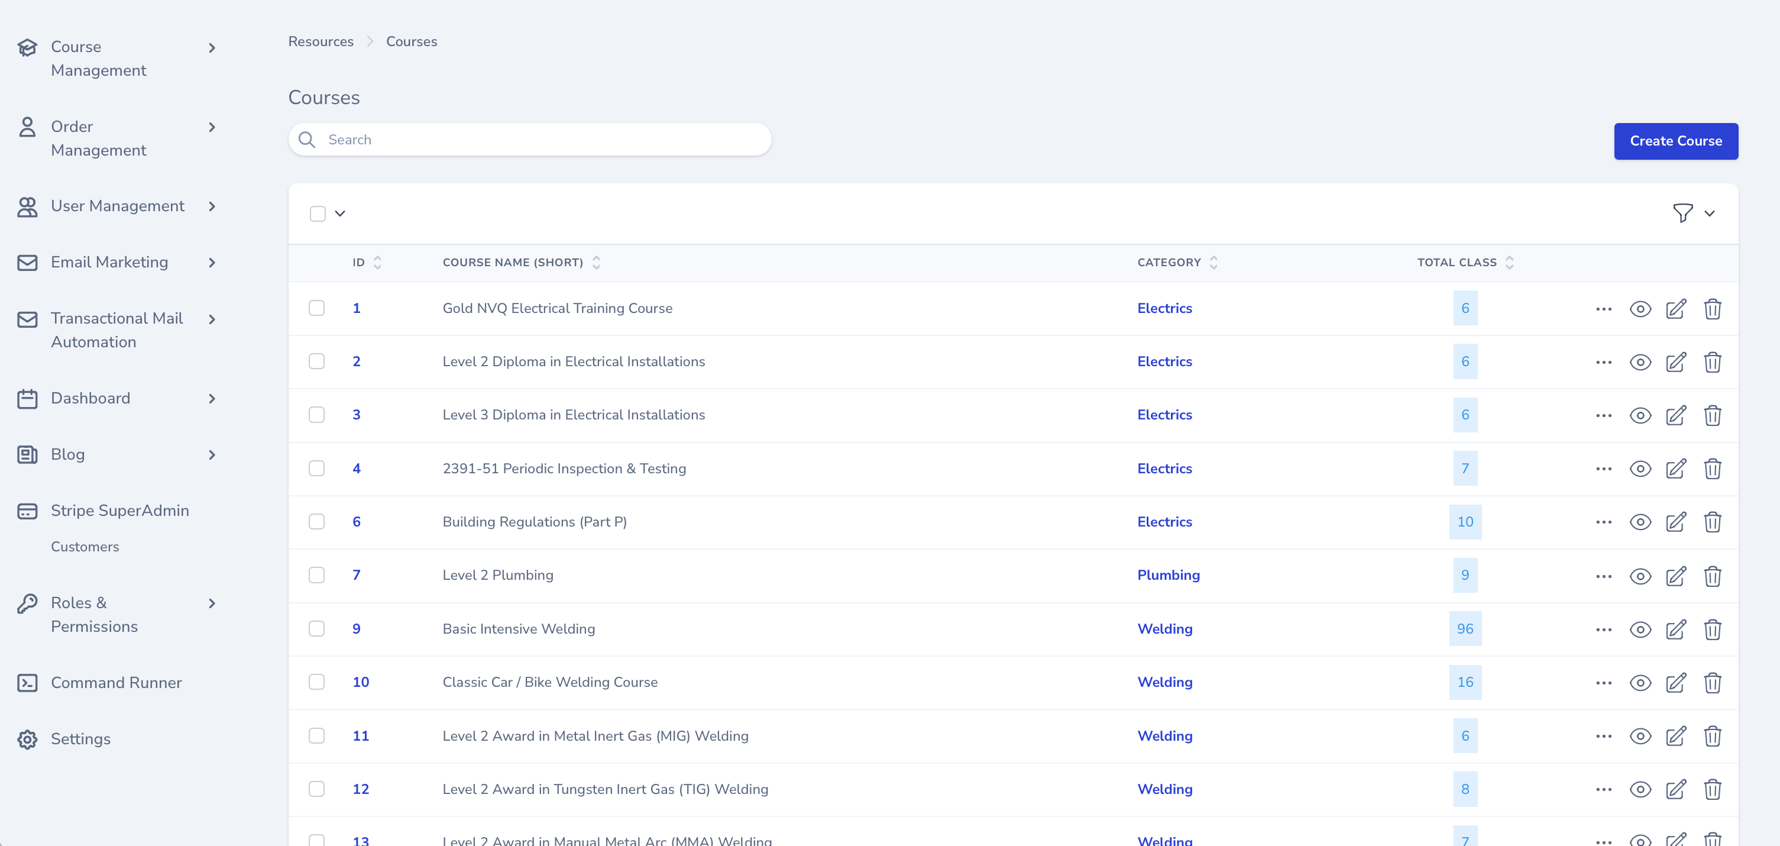Viewport: 1780px width, 846px height.
Task: Open Settings gear in sidebar
Action: click(27, 739)
